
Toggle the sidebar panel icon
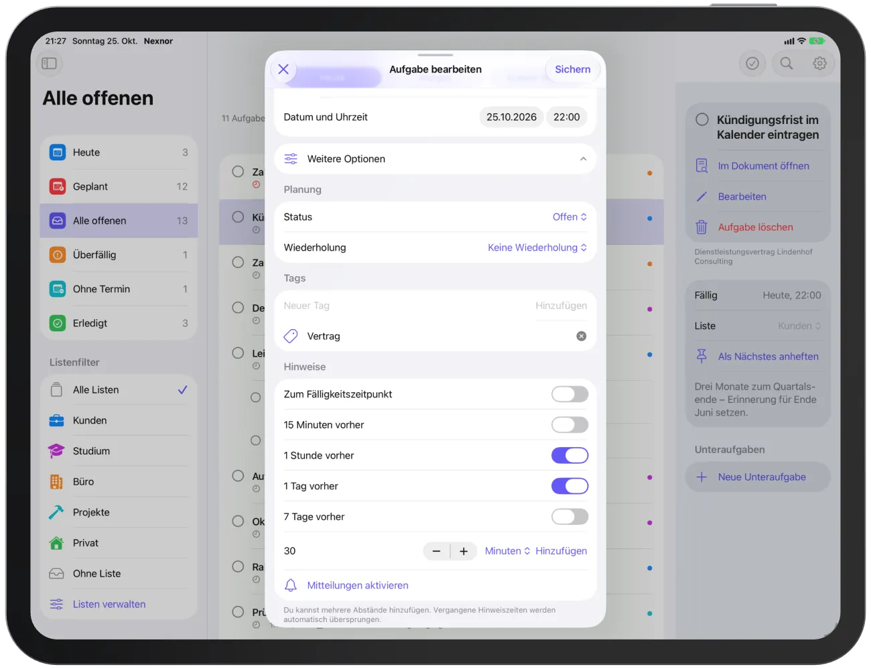[50, 63]
